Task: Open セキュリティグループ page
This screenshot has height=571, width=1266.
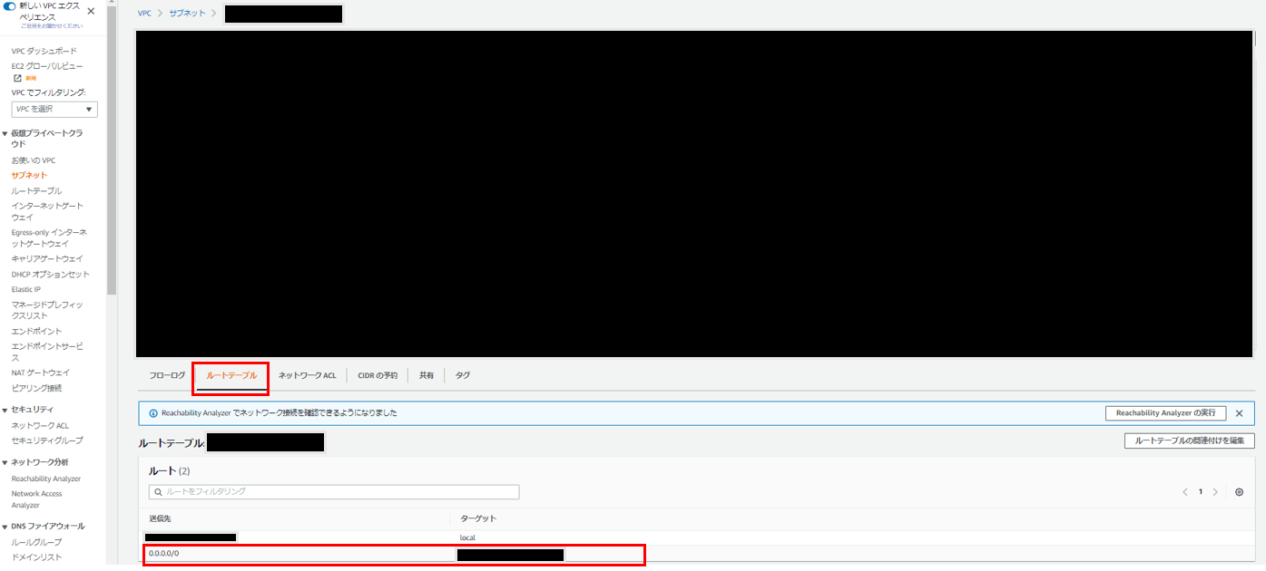Action: pos(47,440)
